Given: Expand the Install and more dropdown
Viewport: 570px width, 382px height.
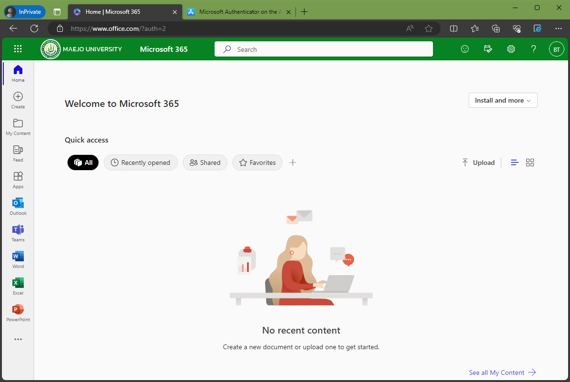Looking at the screenshot, I should 503,100.
